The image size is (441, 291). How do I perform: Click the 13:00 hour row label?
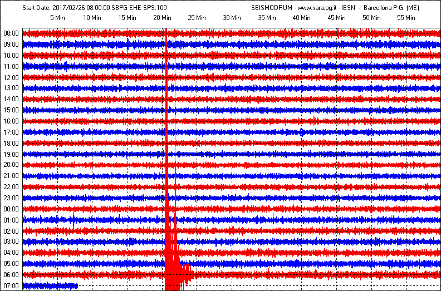(11, 88)
